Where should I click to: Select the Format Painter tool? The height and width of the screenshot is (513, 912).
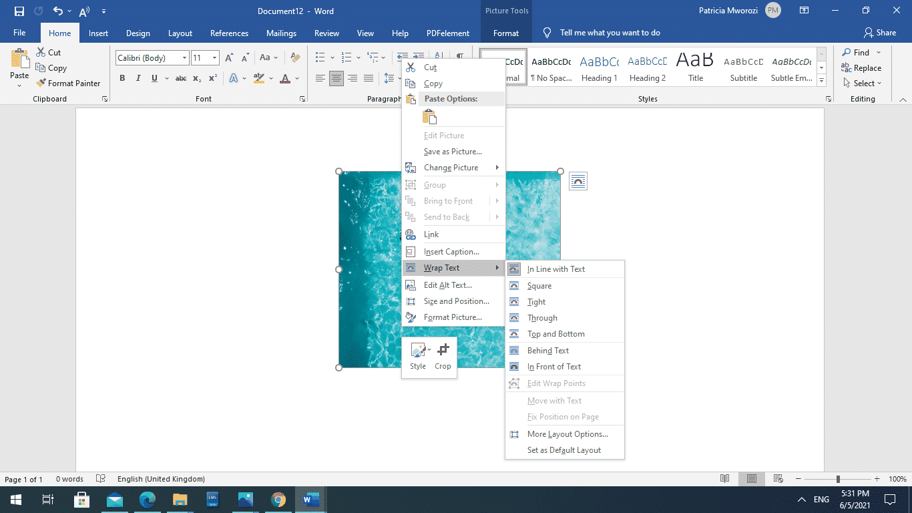click(69, 83)
